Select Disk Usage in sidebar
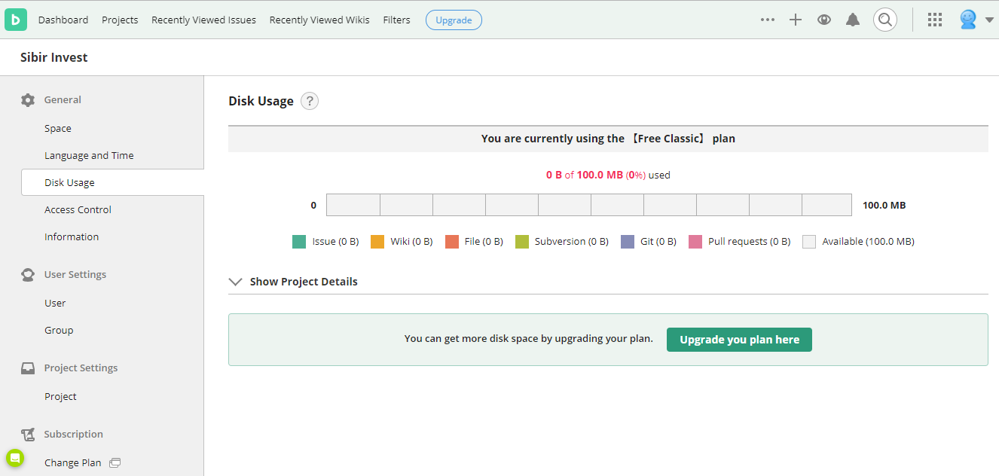Screen dimensions: 999x476 tap(113, 183)
